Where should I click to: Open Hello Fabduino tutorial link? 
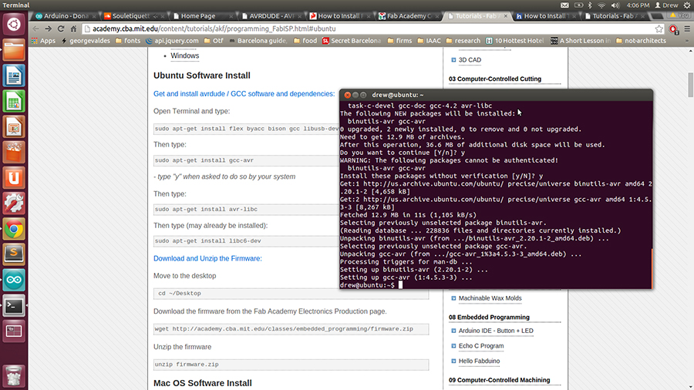479,361
